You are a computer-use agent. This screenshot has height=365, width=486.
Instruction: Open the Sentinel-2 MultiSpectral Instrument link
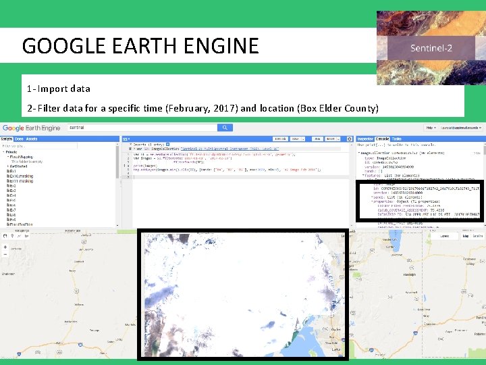(x=230, y=149)
